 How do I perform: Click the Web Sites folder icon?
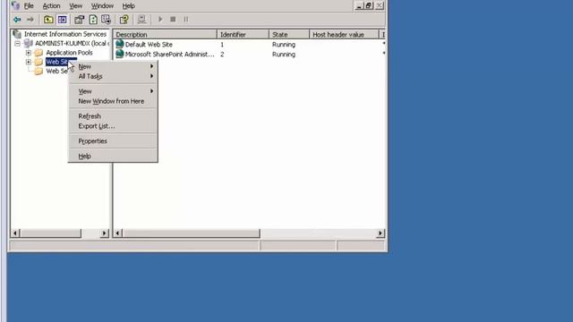coord(38,62)
